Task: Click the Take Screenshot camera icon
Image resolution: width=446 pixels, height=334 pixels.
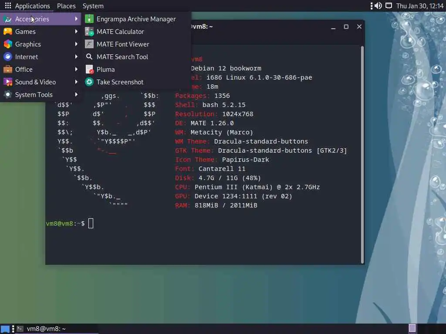Action: [89, 82]
